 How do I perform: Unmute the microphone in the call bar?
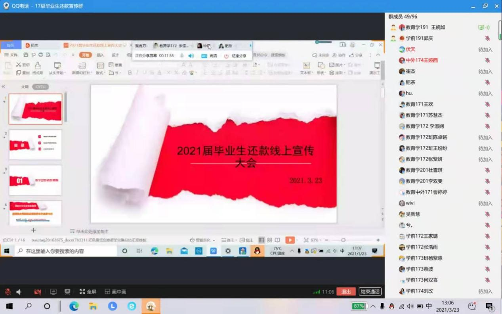pyautogui.click(x=8, y=292)
